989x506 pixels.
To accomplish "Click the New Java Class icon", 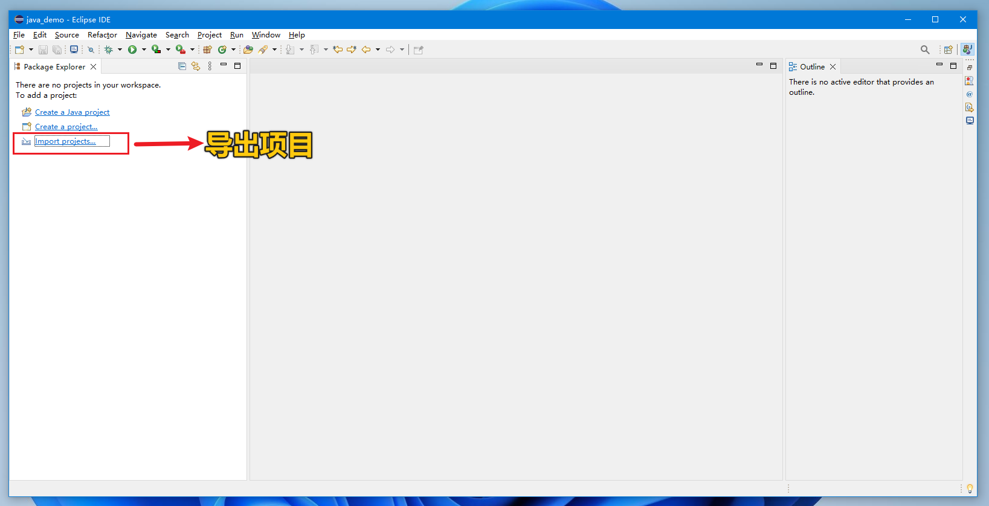I will pos(222,50).
